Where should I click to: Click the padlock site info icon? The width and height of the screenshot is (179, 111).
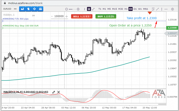[5, 3]
